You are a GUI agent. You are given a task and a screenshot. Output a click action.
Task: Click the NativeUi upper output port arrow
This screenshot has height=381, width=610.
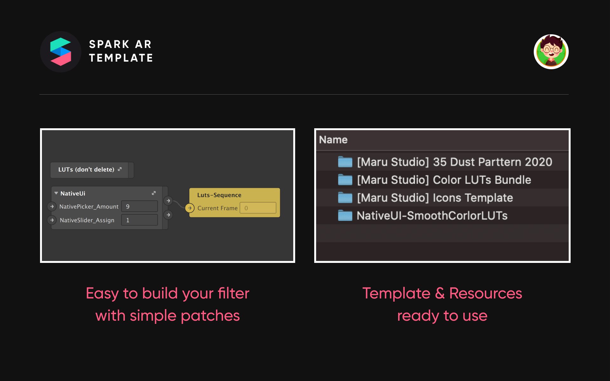(x=168, y=201)
